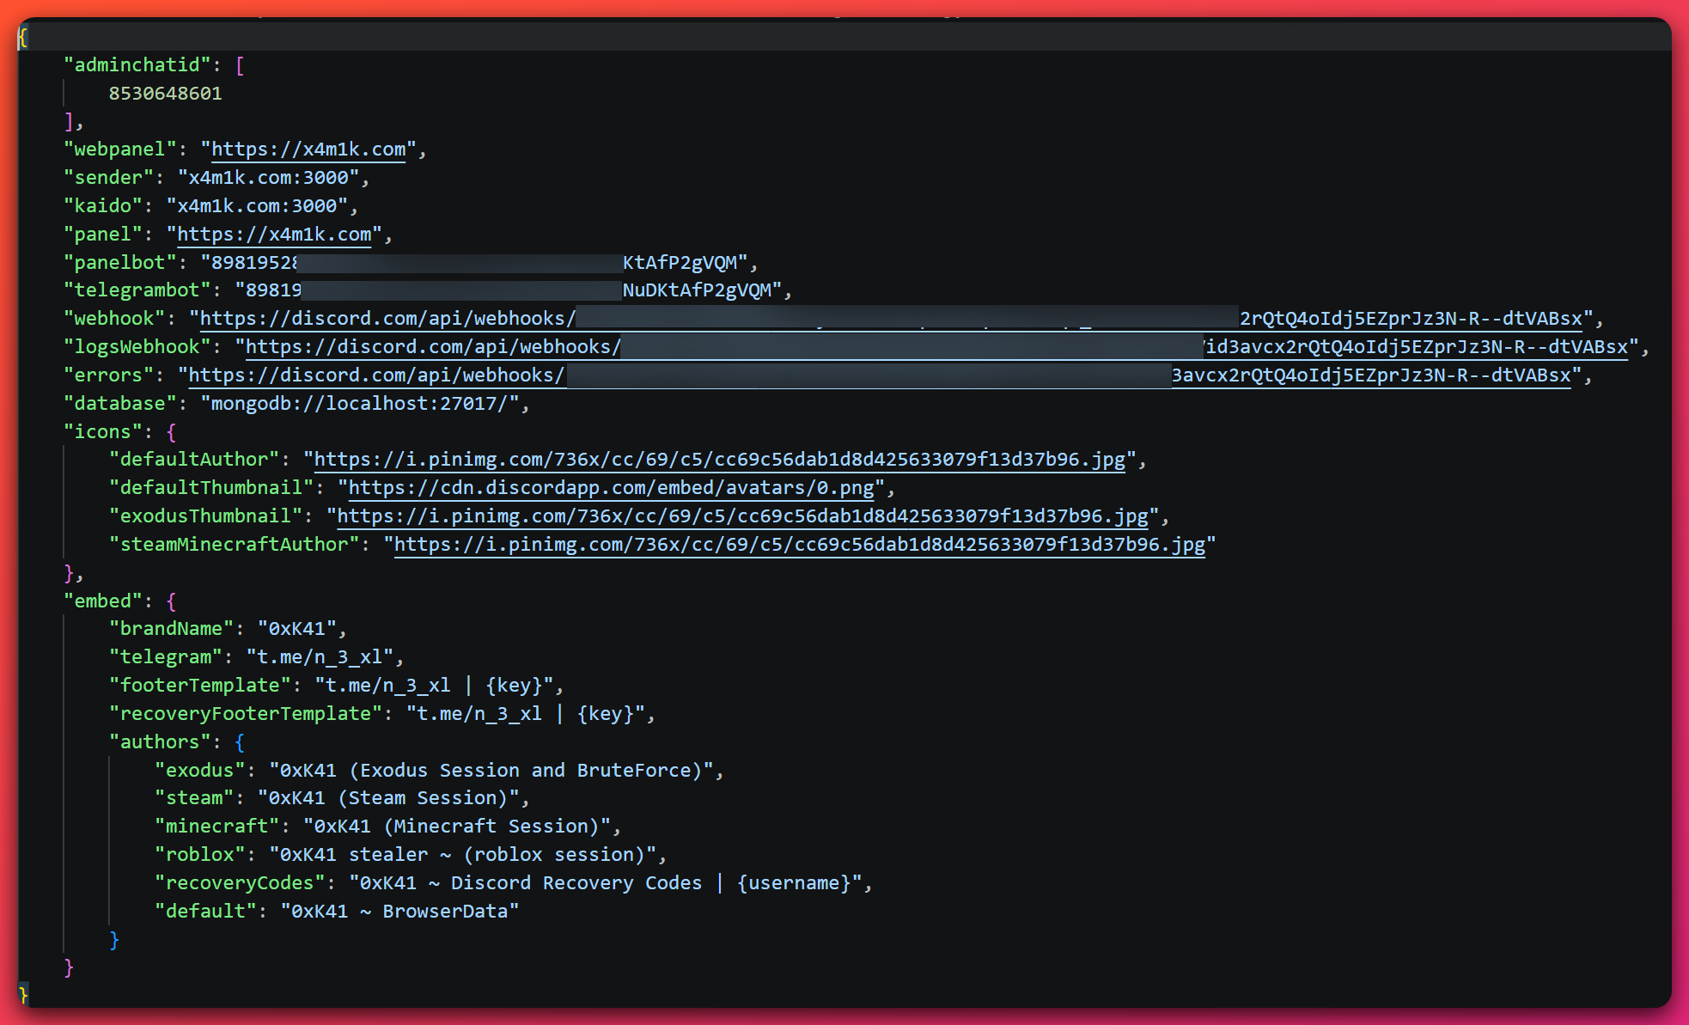The height and width of the screenshot is (1025, 1689).
Task: Click the opening brace after "icons"
Action: tap(171, 432)
